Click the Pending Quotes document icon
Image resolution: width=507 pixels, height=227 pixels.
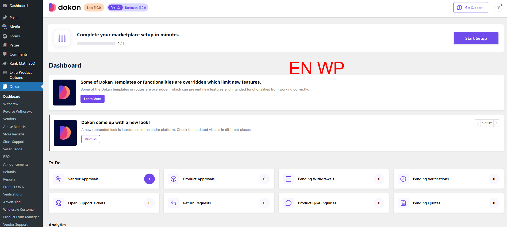403,203
